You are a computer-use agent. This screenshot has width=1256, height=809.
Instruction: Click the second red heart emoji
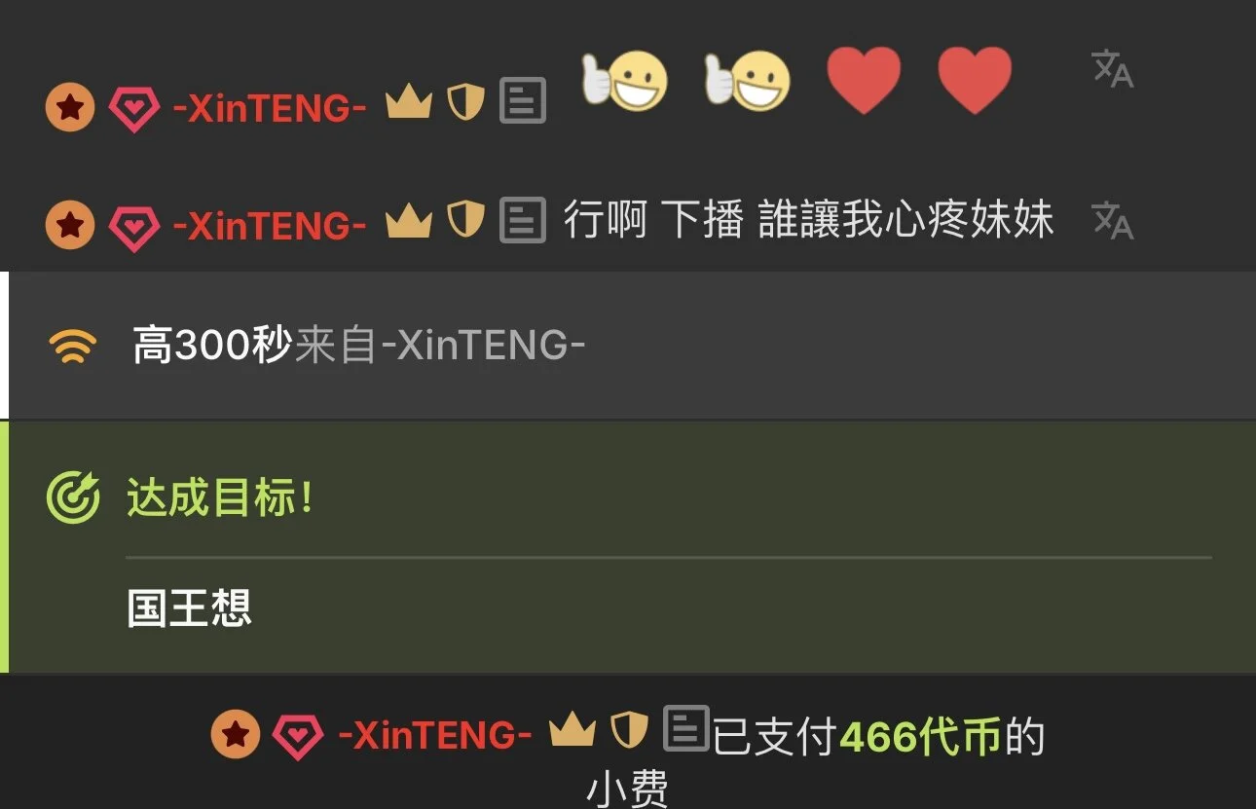pos(975,81)
